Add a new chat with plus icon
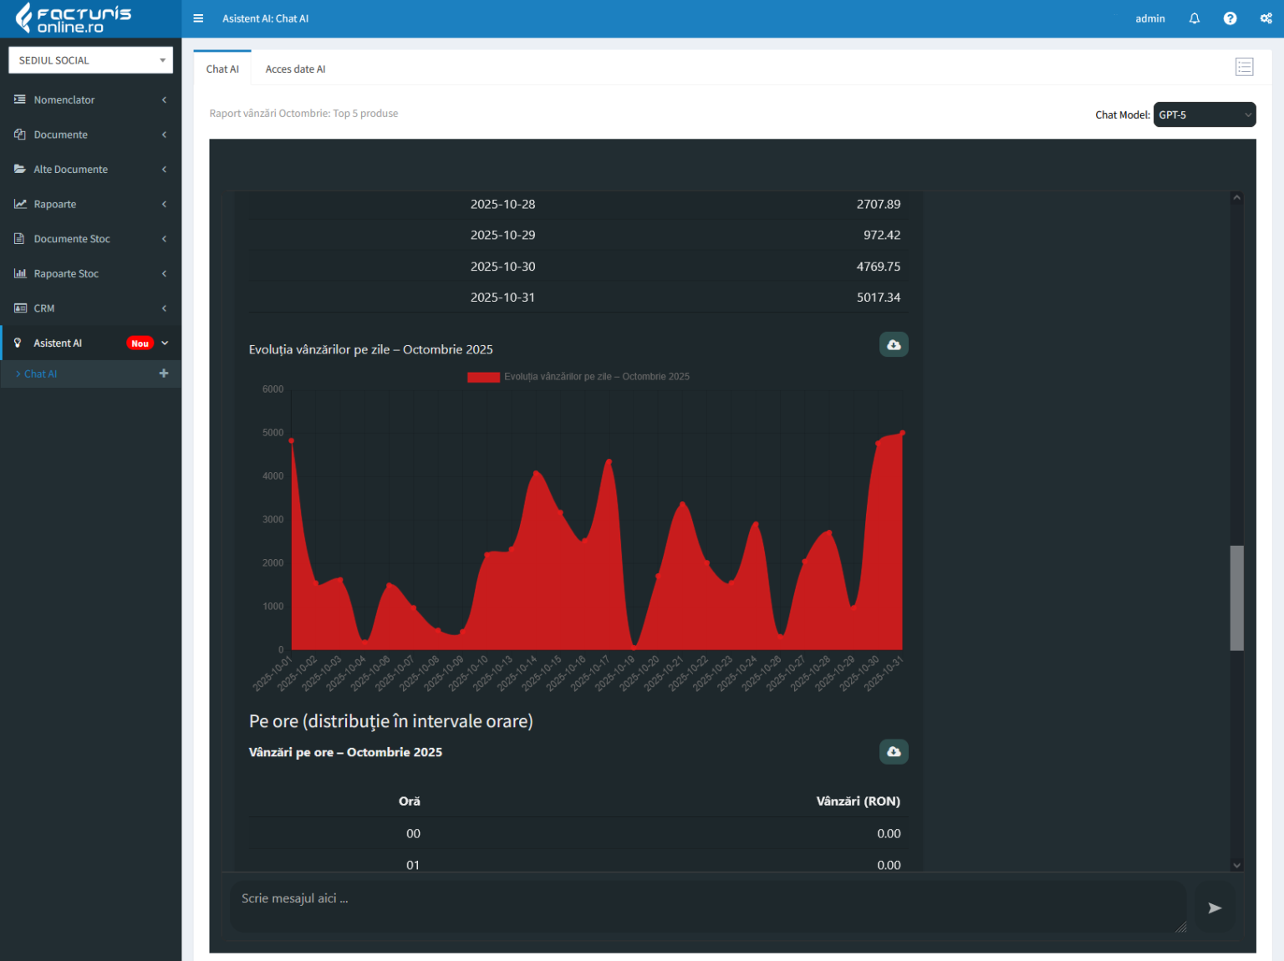The width and height of the screenshot is (1284, 961). [164, 374]
